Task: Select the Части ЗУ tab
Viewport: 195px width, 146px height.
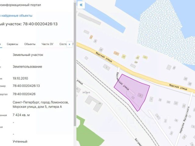Action: 48,44
